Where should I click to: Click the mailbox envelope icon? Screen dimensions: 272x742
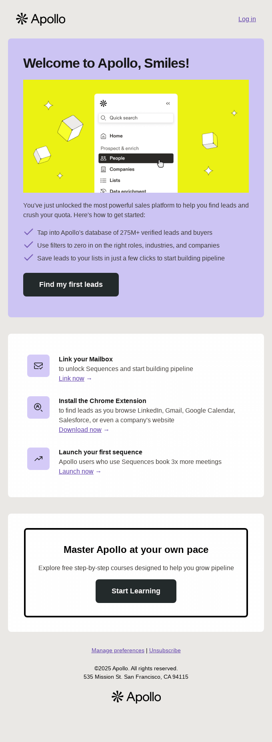click(x=38, y=366)
